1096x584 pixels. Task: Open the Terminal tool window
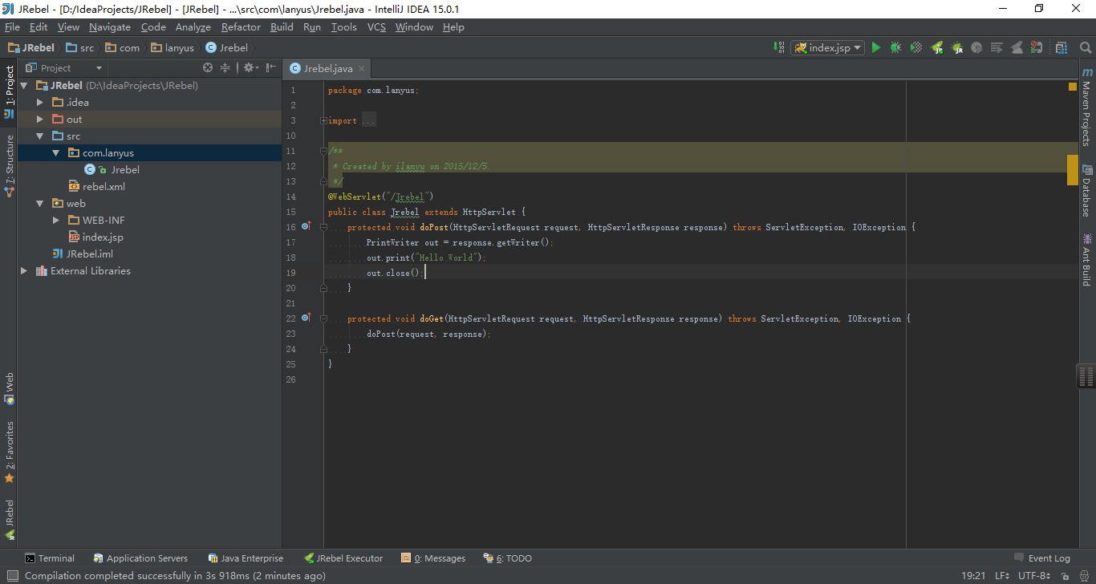coord(49,558)
